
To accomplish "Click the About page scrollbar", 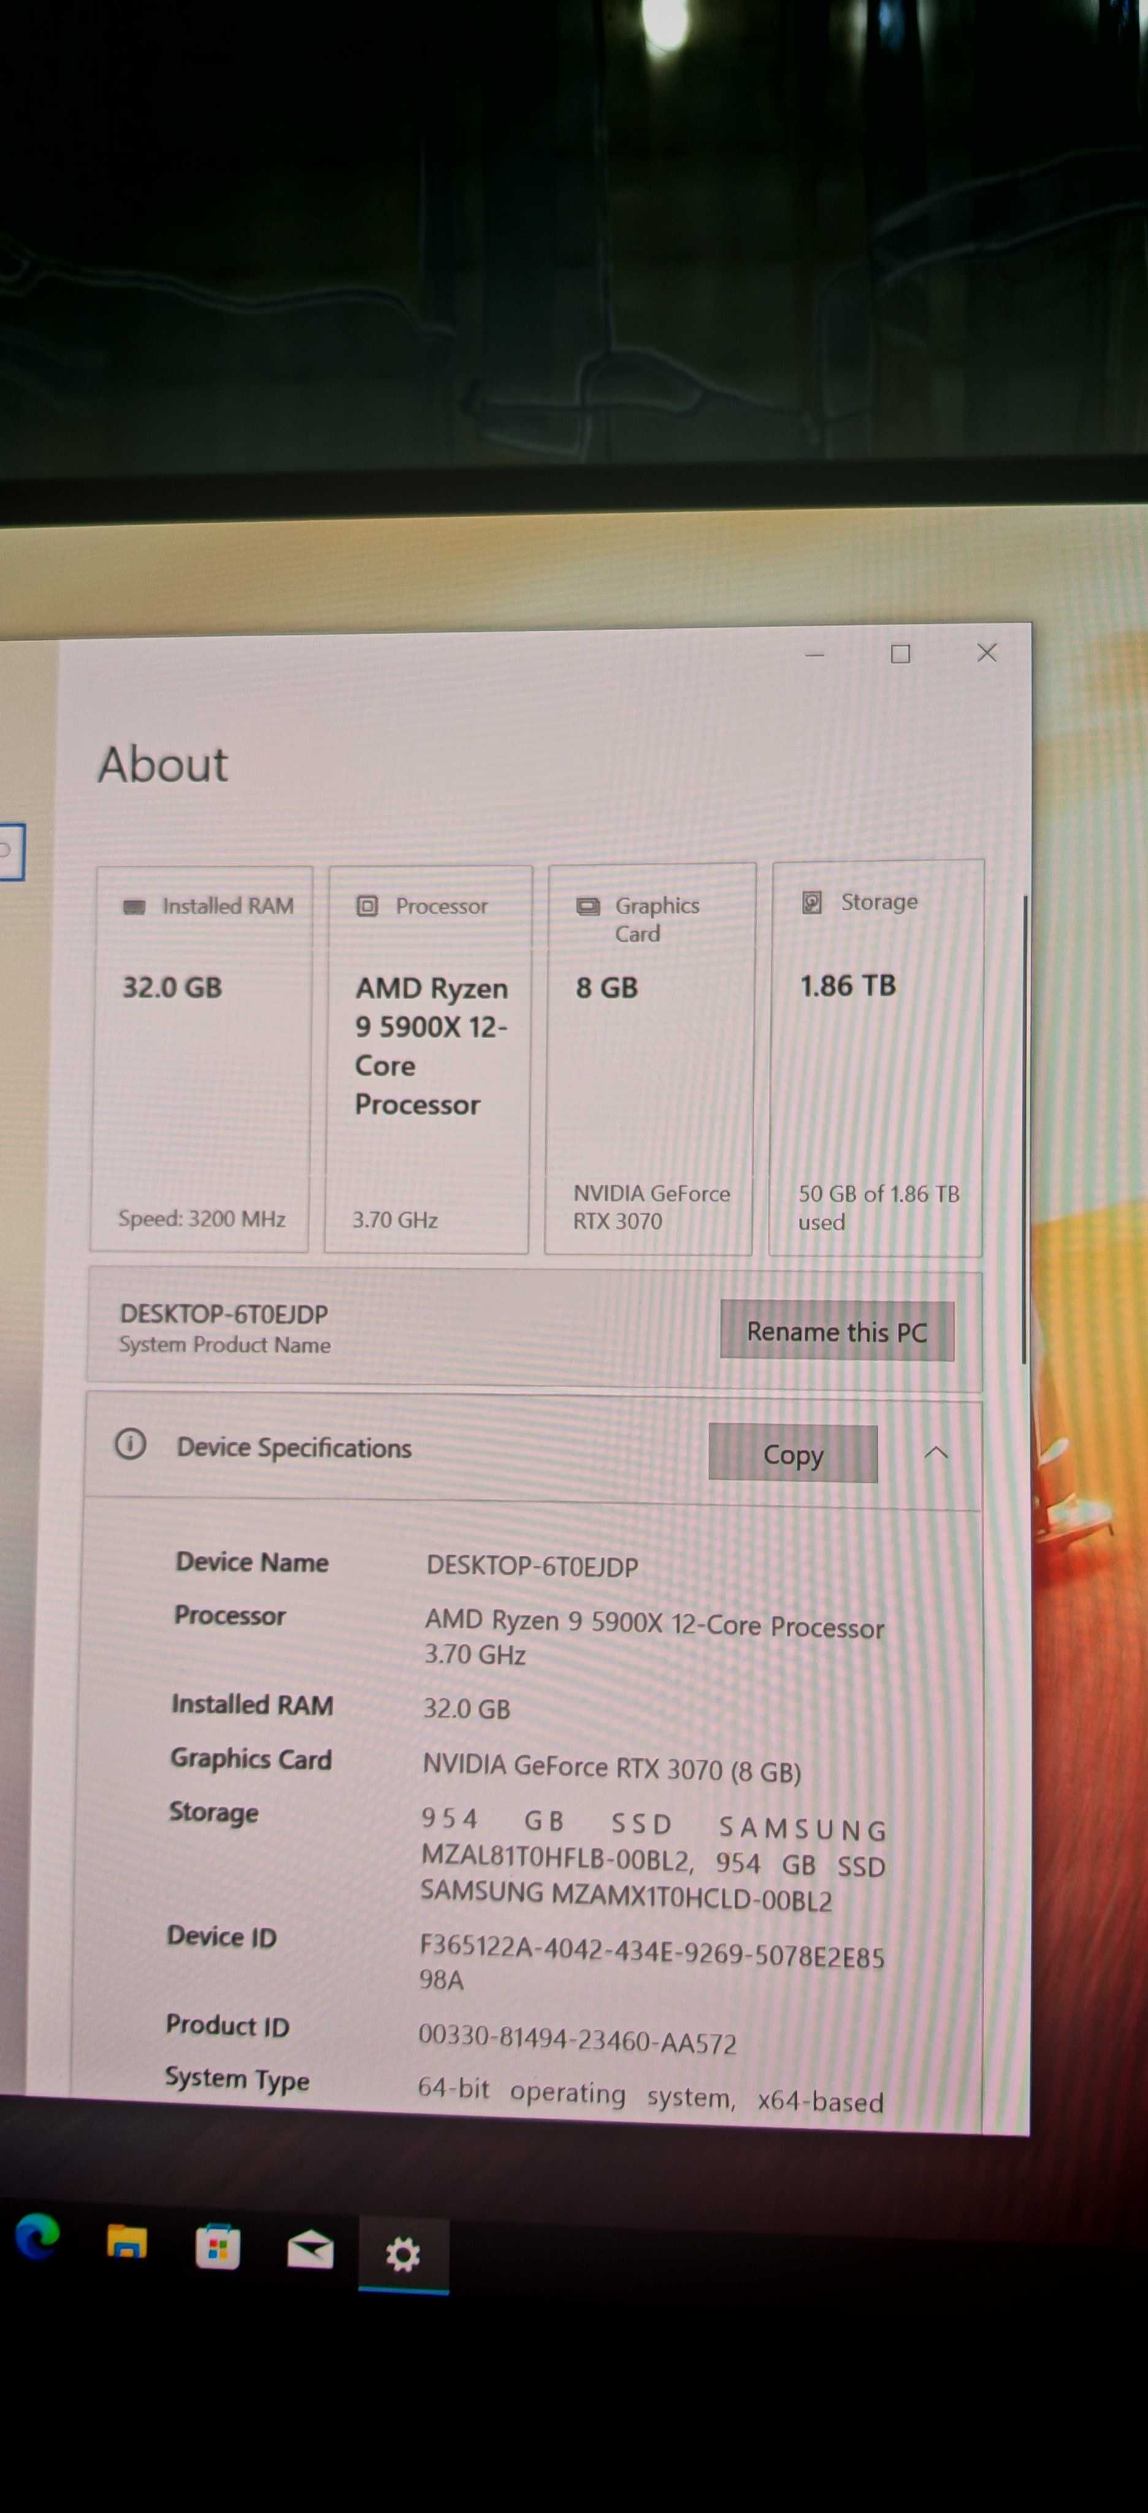I will [1024, 1129].
